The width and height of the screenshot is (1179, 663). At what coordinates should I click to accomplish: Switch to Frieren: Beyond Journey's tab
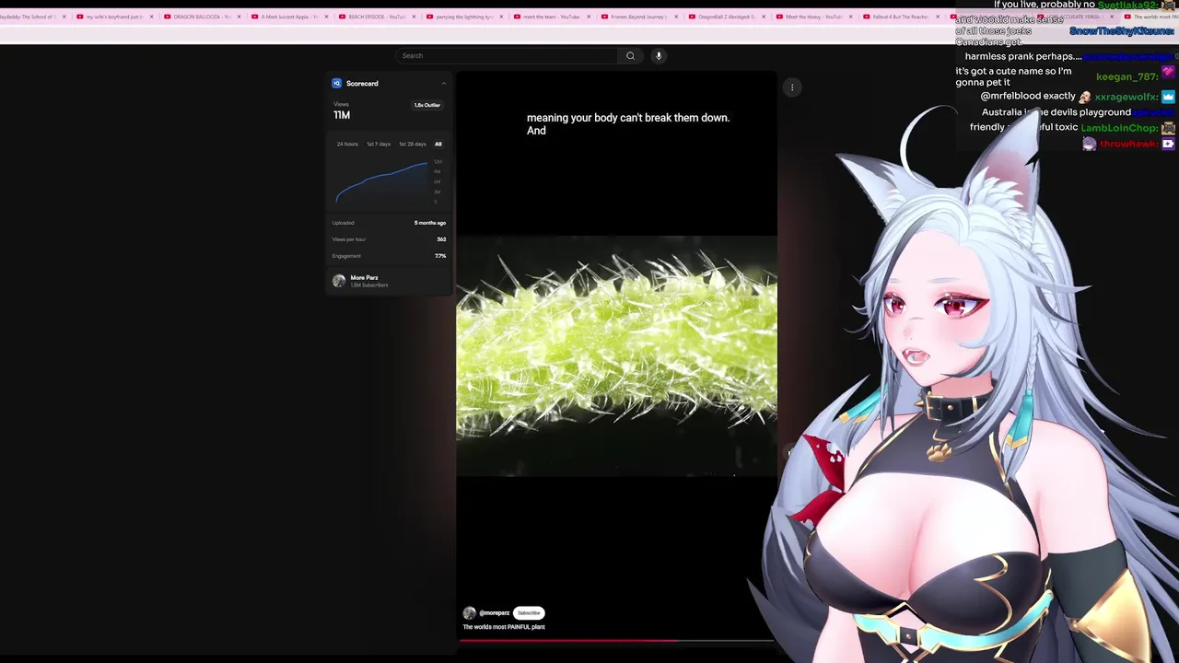click(638, 17)
